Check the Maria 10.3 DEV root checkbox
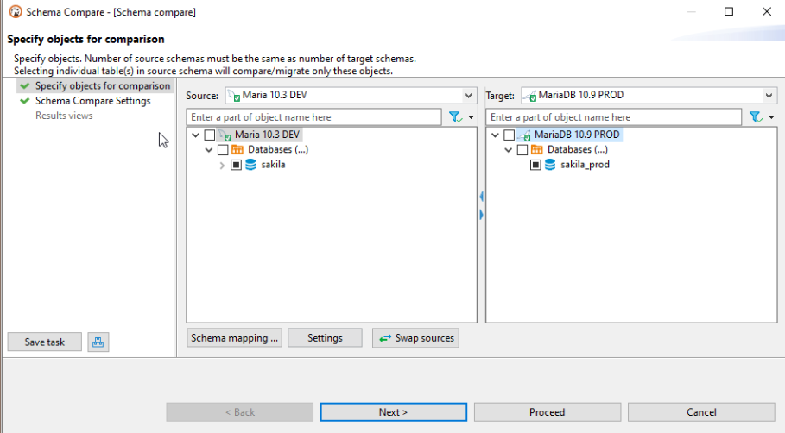The image size is (785, 433). tap(210, 135)
